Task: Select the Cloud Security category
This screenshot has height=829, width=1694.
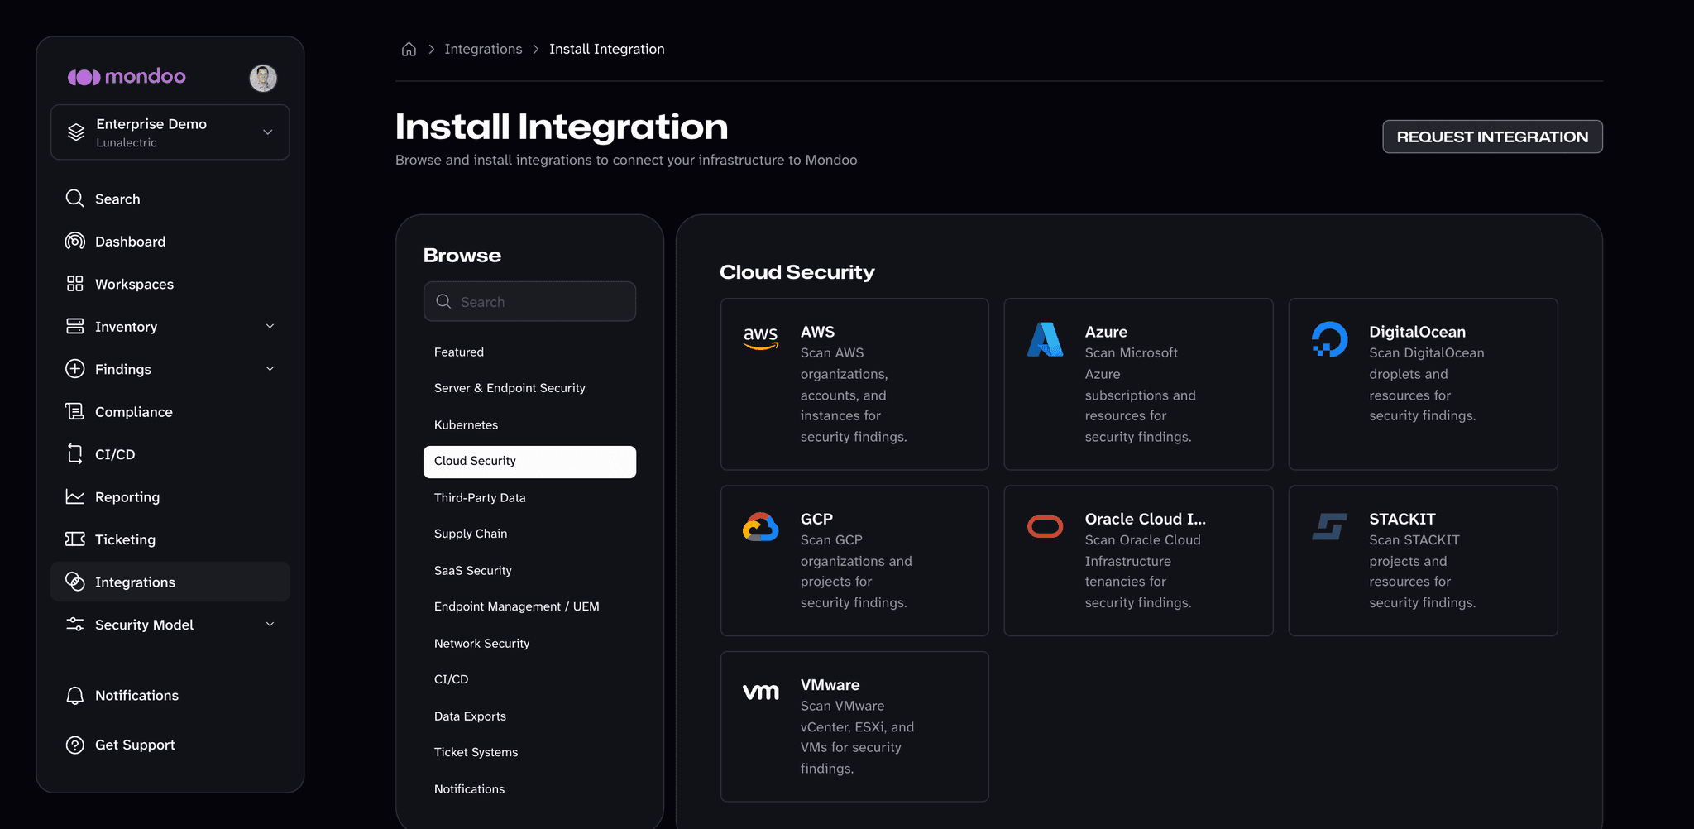Action: (529, 461)
